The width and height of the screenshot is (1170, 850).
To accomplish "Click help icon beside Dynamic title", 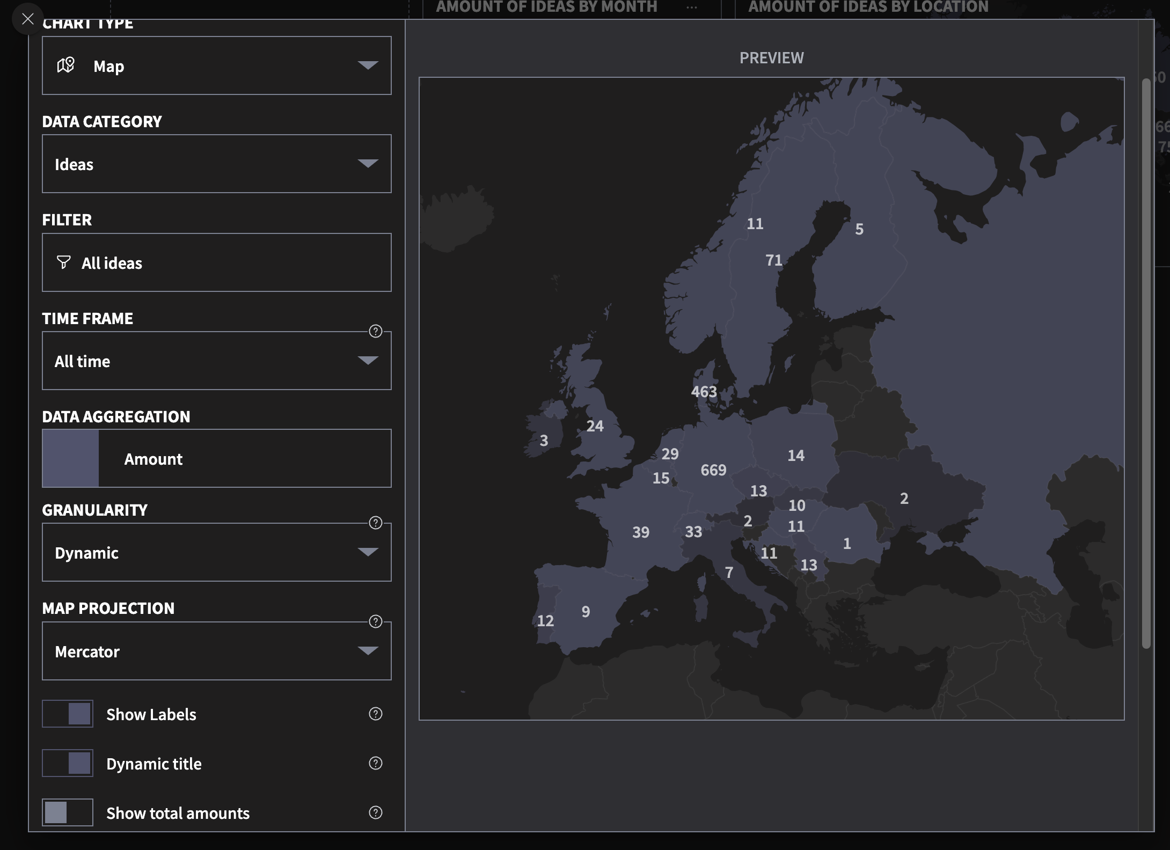I will (376, 763).
